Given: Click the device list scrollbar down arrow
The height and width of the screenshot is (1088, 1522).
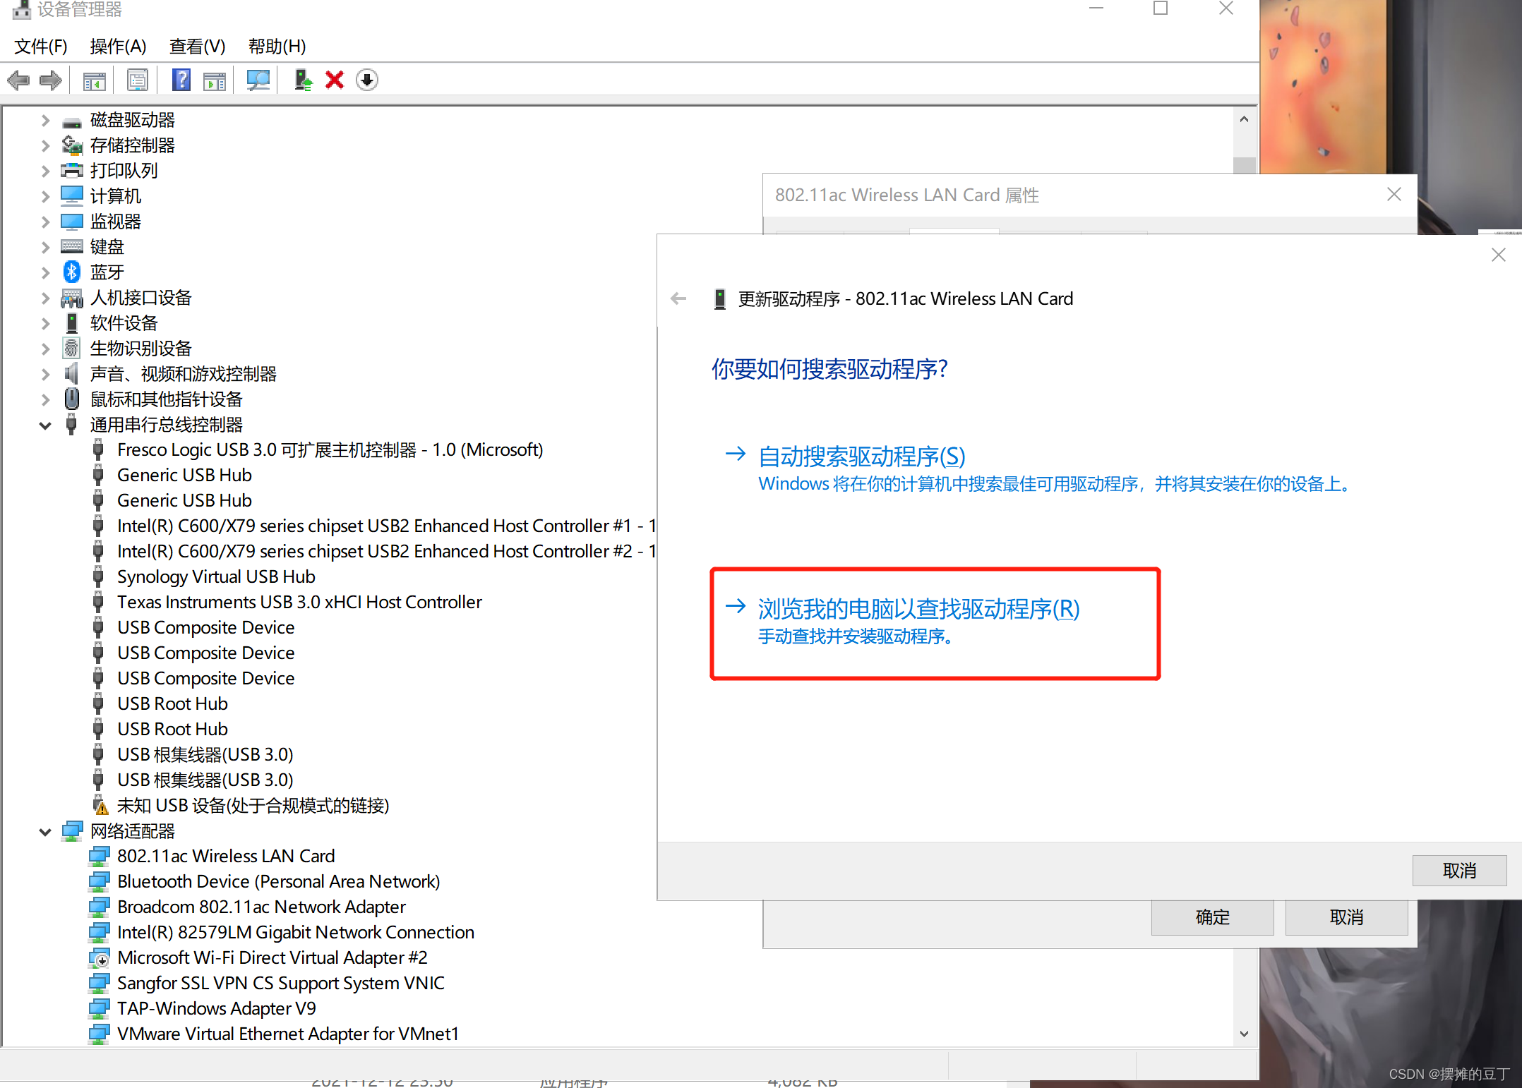Looking at the screenshot, I should (x=1244, y=1034).
